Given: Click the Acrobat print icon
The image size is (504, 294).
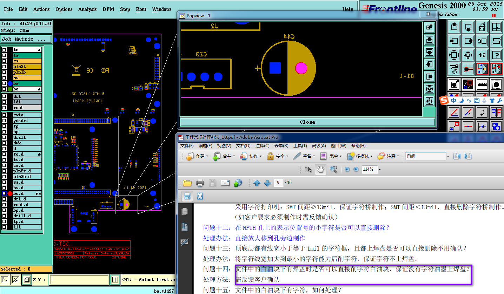Looking at the screenshot, I should [200, 183].
